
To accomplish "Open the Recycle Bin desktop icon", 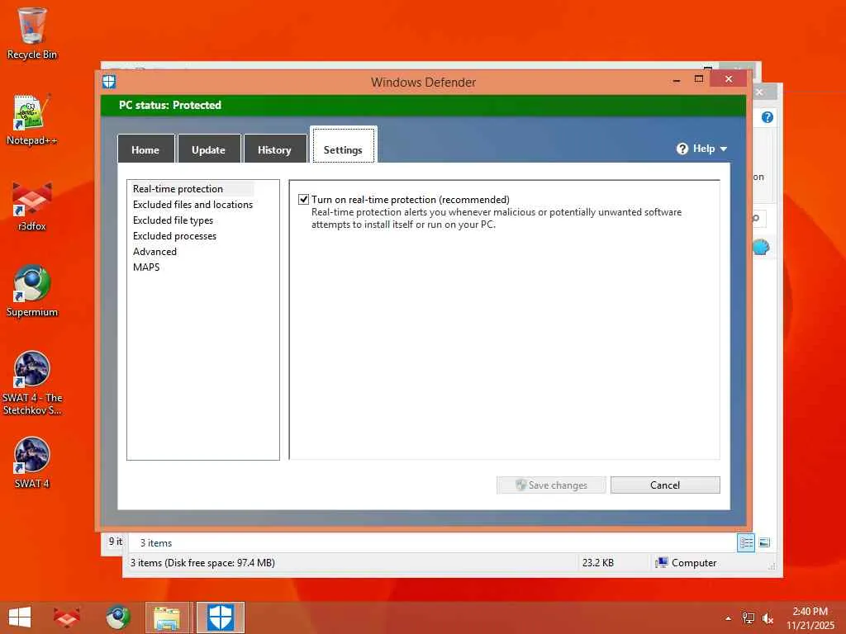I will [32, 33].
